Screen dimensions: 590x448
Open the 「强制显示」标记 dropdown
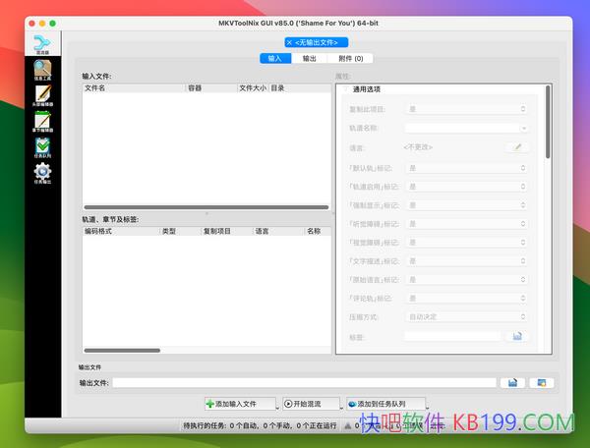[468, 205]
